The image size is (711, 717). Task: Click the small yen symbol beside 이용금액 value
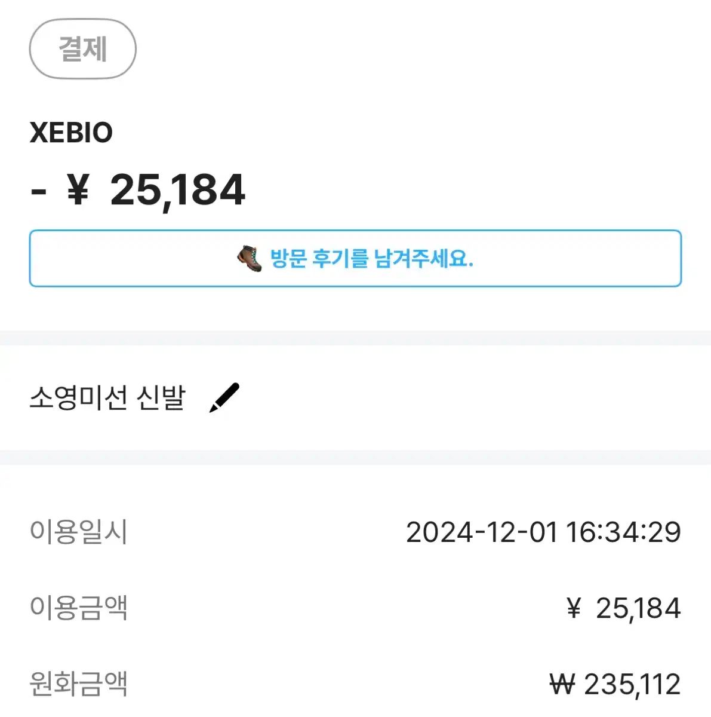(574, 608)
